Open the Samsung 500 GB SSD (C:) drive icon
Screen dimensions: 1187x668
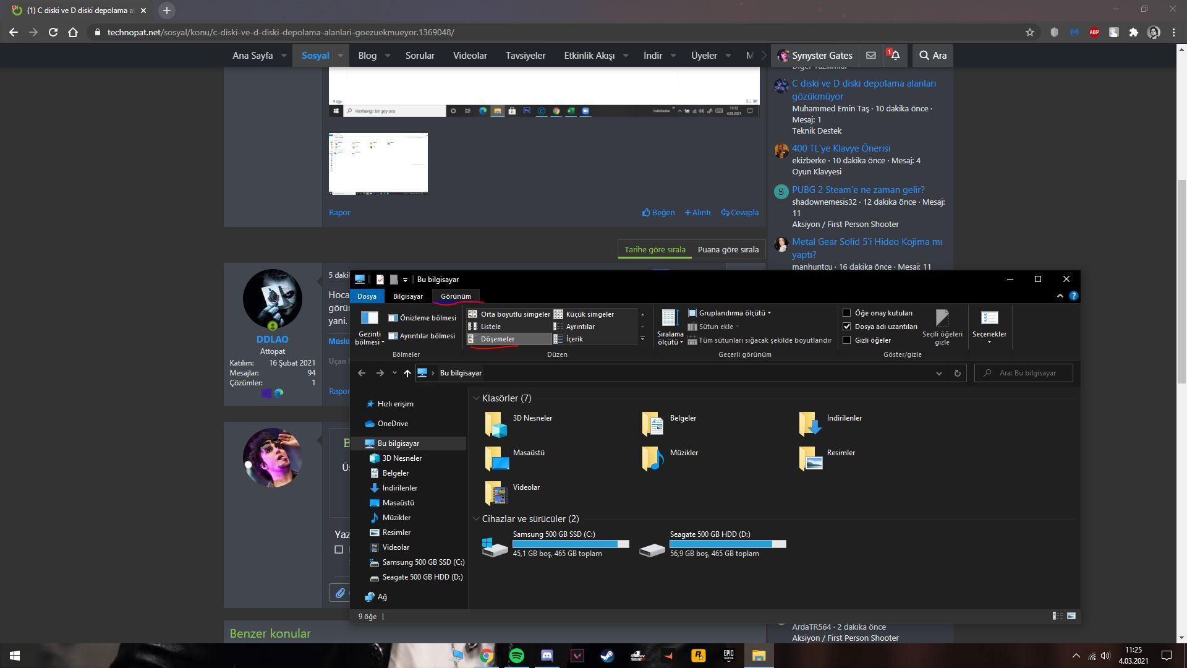pyautogui.click(x=495, y=546)
